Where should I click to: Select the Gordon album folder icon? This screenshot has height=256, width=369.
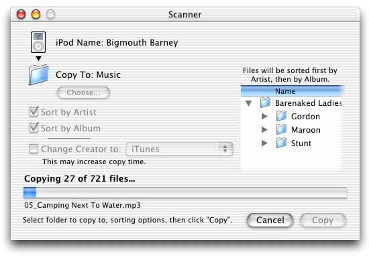281,116
